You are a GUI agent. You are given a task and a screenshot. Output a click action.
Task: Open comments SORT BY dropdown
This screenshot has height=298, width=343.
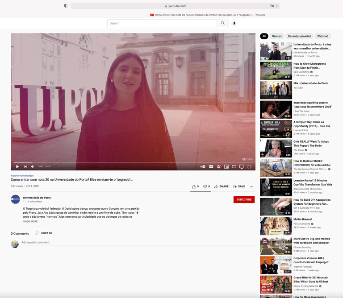(x=44, y=233)
